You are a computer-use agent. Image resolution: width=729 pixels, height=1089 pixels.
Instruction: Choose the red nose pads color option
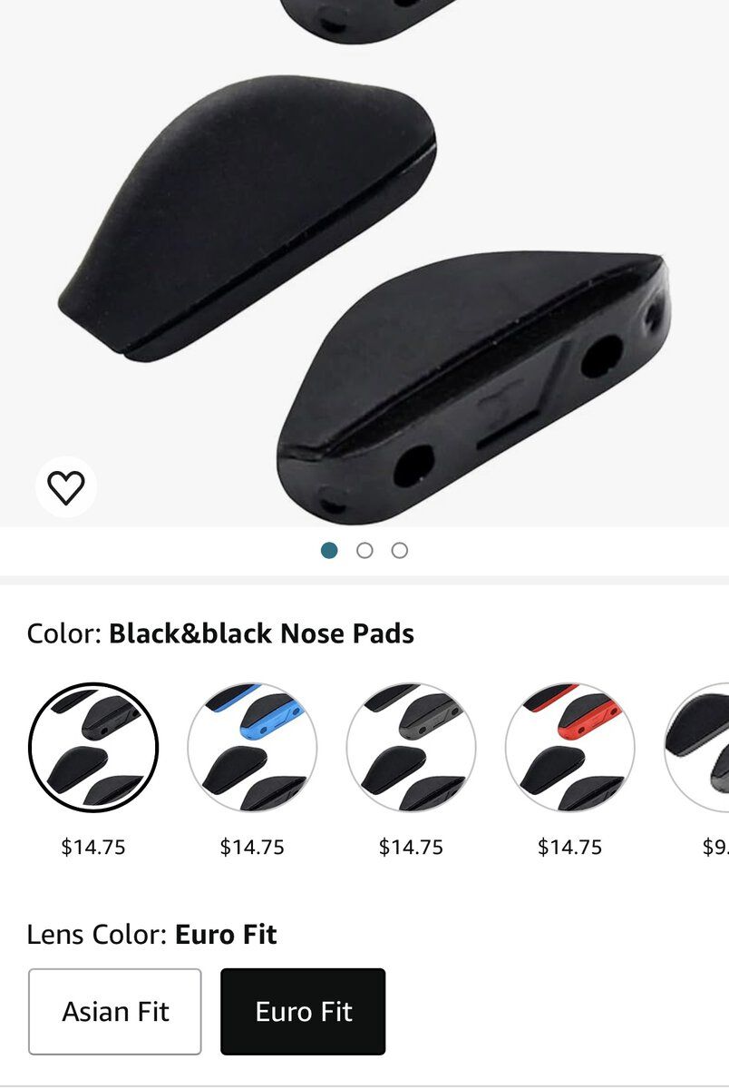(x=569, y=748)
